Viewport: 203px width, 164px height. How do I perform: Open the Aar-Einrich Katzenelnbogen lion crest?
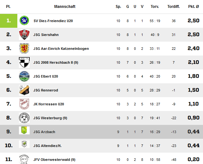pyautogui.click(x=24, y=49)
